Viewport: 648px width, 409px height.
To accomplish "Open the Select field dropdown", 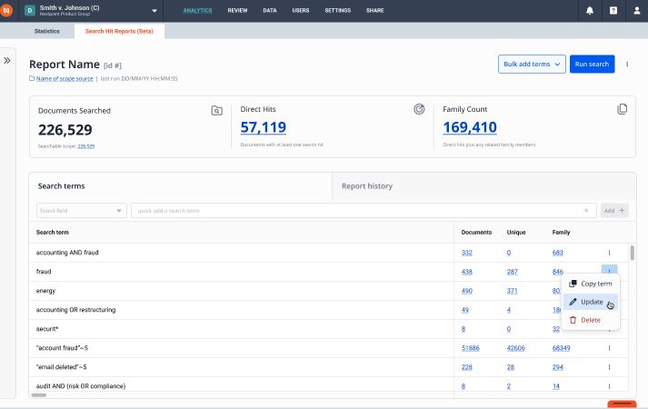I will (82, 211).
